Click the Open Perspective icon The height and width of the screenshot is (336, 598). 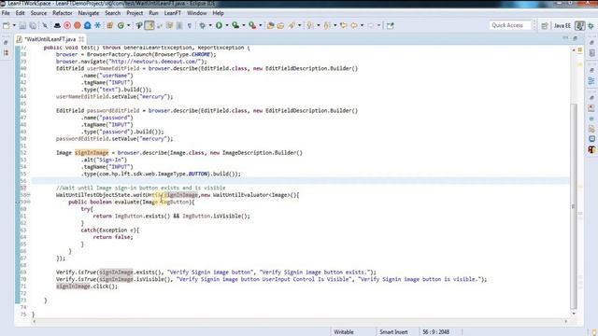pyautogui.click(x=545, y=25)
